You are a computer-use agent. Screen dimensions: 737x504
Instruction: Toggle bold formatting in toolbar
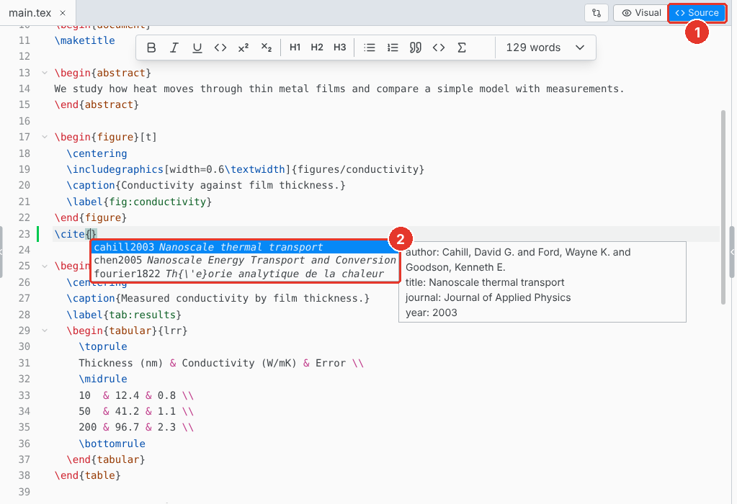pyautogui.click(x=151, y=48)
